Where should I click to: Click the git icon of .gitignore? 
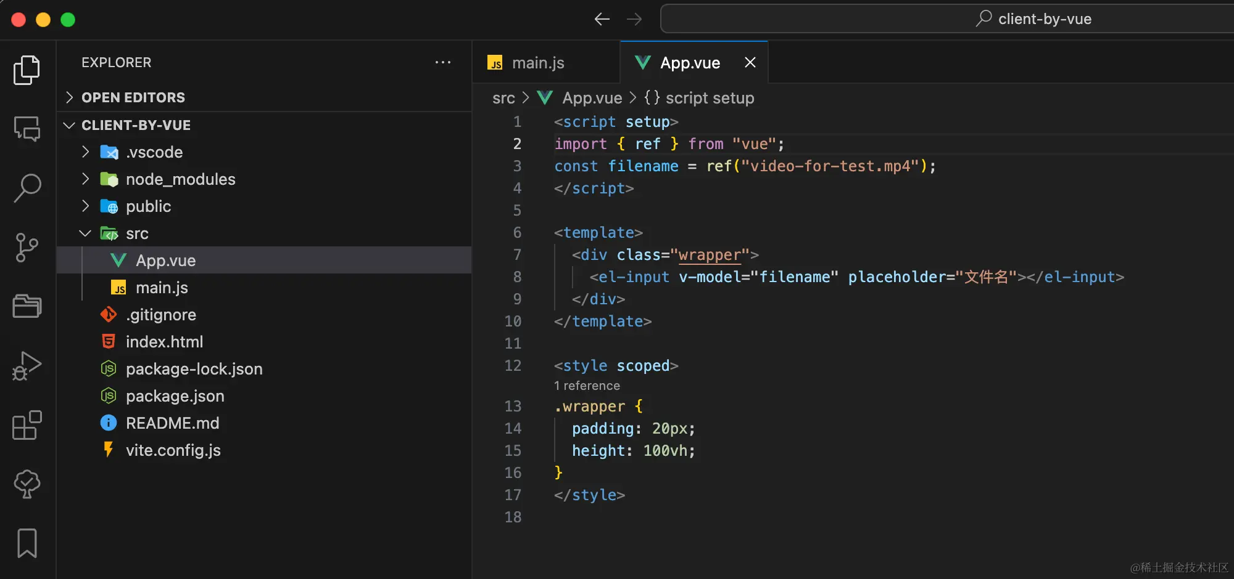pyautogui.click(x=109, y=315)
